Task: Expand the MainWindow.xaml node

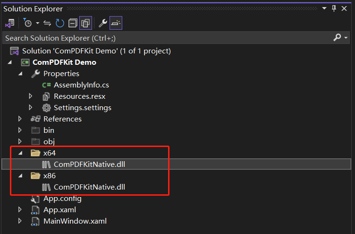Action: pos(20,221)
